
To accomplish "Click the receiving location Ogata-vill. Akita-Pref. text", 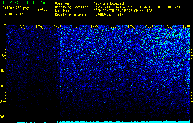I will coord(120,7).
